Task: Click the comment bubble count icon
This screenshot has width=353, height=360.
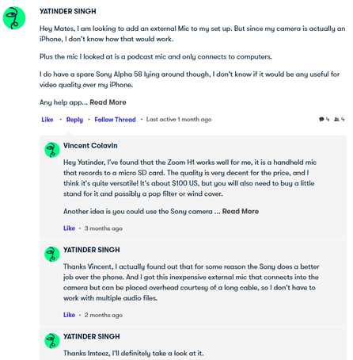Action: coord(324,119)
